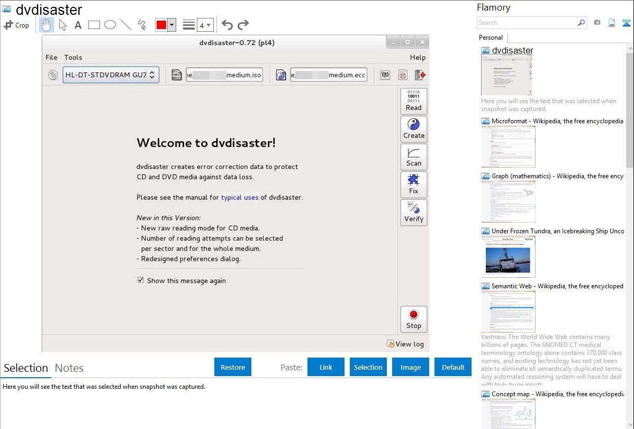Open the Semantic Web snapshot thumbnail
This screenshot has width=634, height=429.
coord(508,312)
